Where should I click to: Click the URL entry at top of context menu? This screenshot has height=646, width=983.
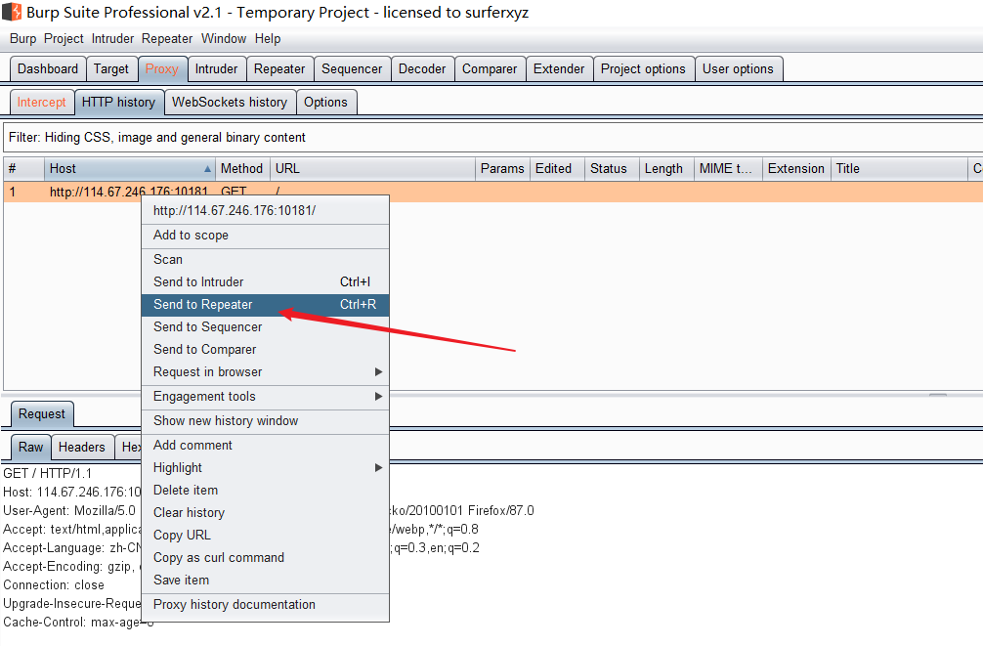tap(265, 211)
